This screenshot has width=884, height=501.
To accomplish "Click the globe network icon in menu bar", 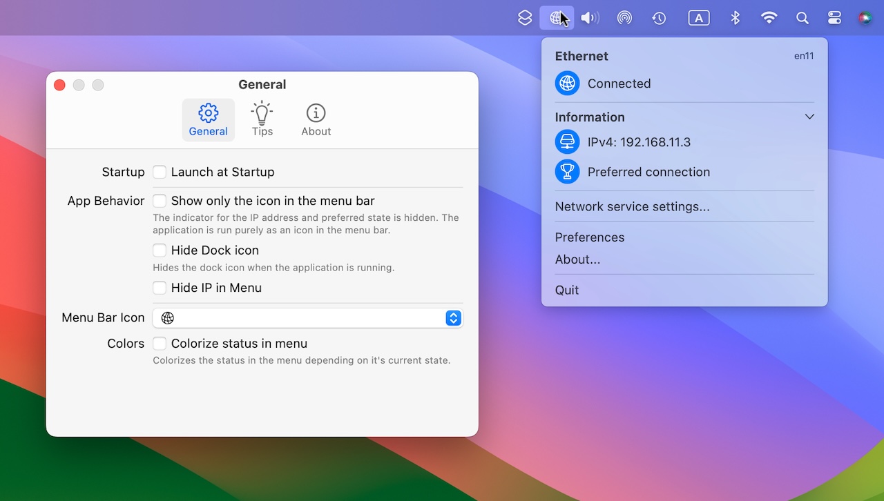I will pyautogui.click(x=557, y=18).
